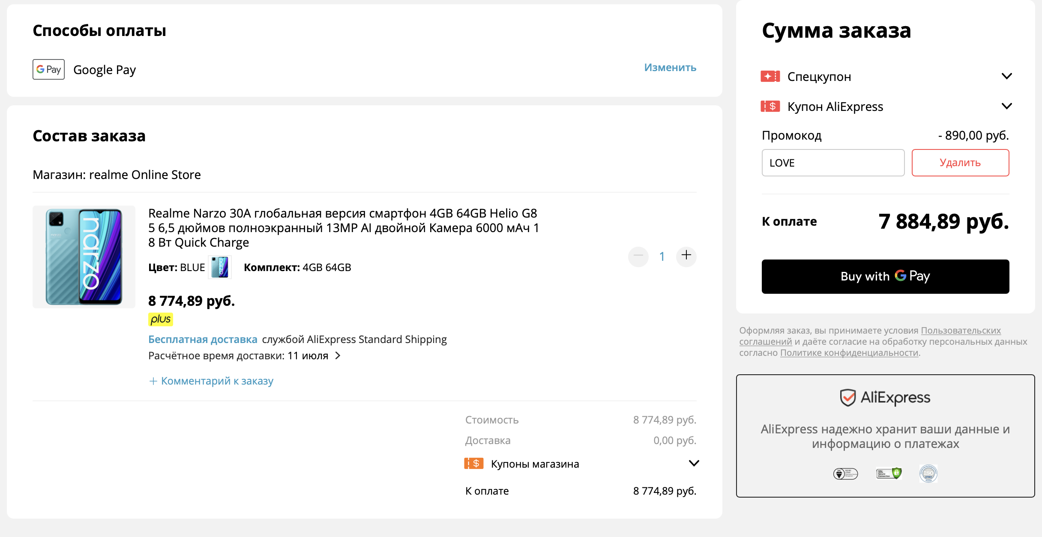Select the BLUE color swatch thumbnail

[220, 267]
